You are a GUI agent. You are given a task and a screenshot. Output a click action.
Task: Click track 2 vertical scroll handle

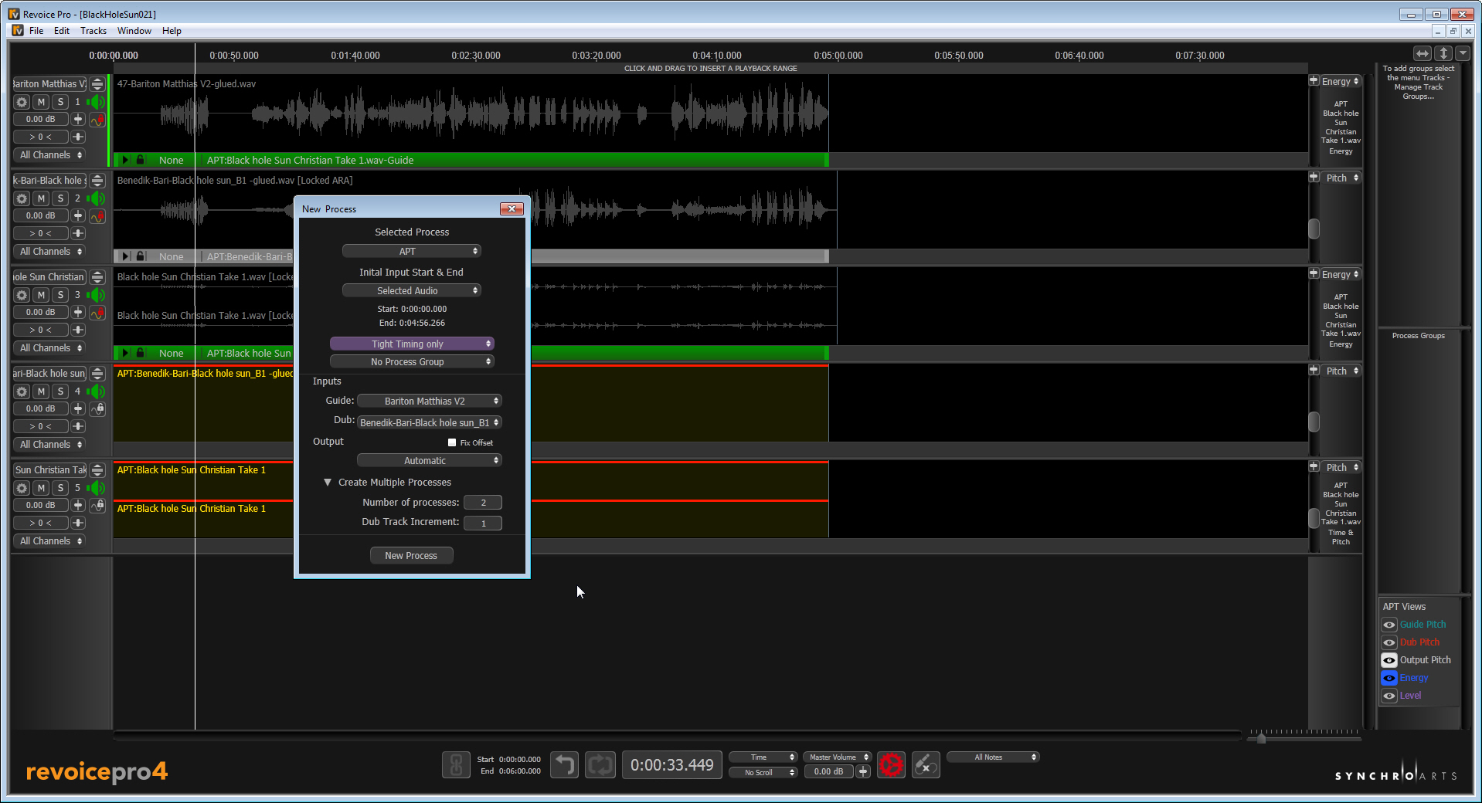1314,229
